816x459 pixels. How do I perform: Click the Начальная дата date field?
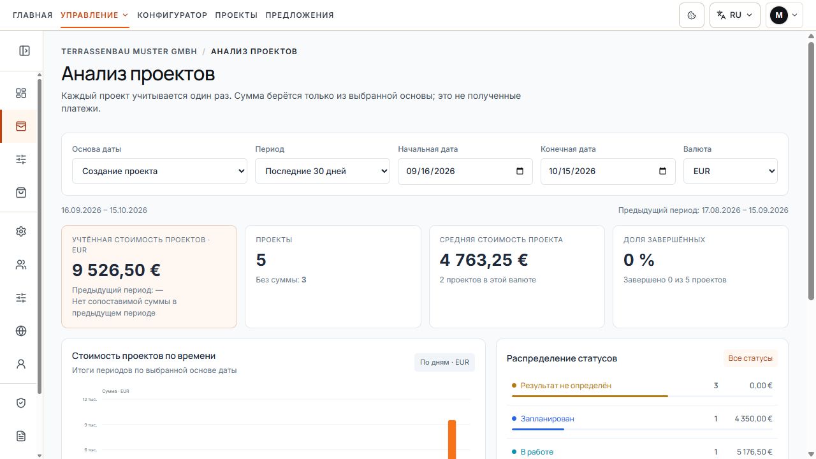pyautogui.click(x=465, y=171)
